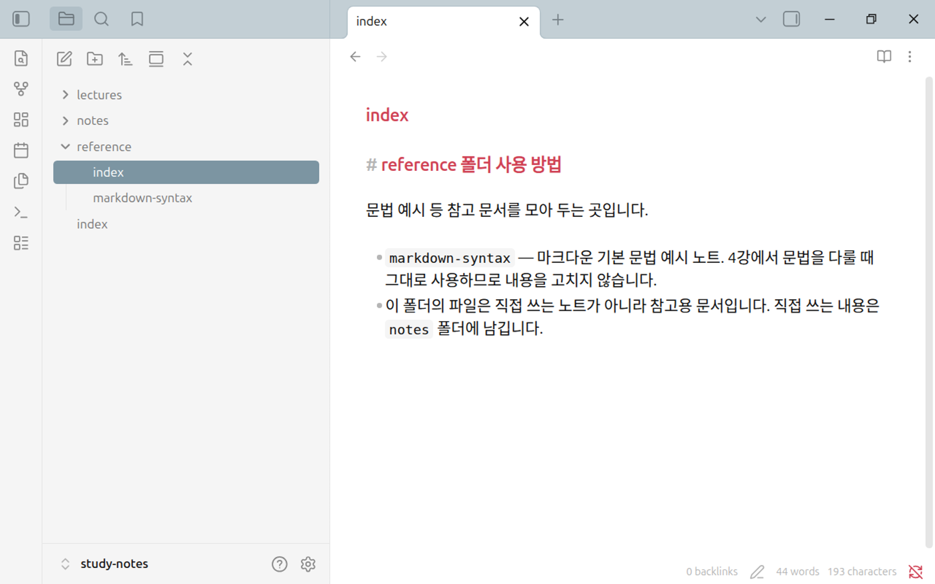Open the tab list dropdown arrow
Screen dimensions: 935x584
[761, 20]
